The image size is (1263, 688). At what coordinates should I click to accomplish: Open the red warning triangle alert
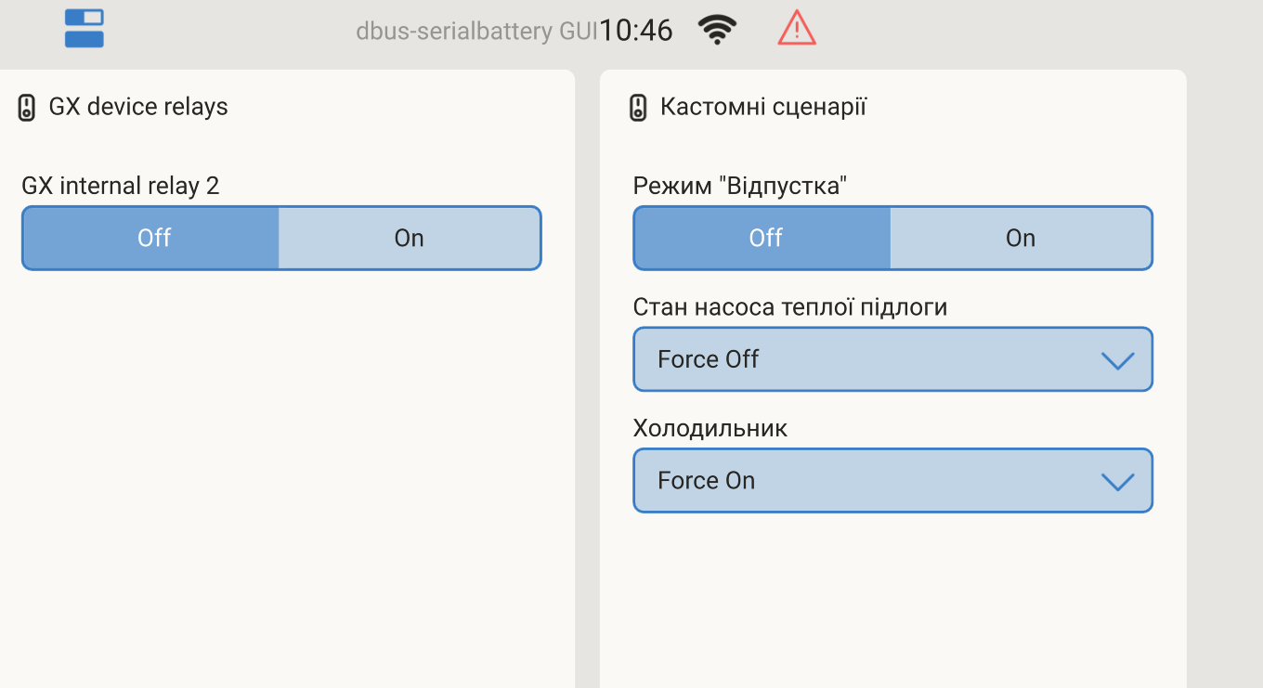796,29
